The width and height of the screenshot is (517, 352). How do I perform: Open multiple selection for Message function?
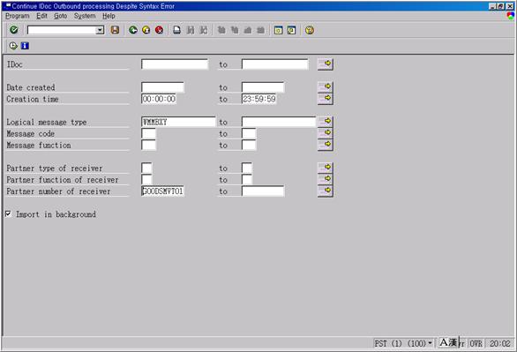tap(326, 145)
